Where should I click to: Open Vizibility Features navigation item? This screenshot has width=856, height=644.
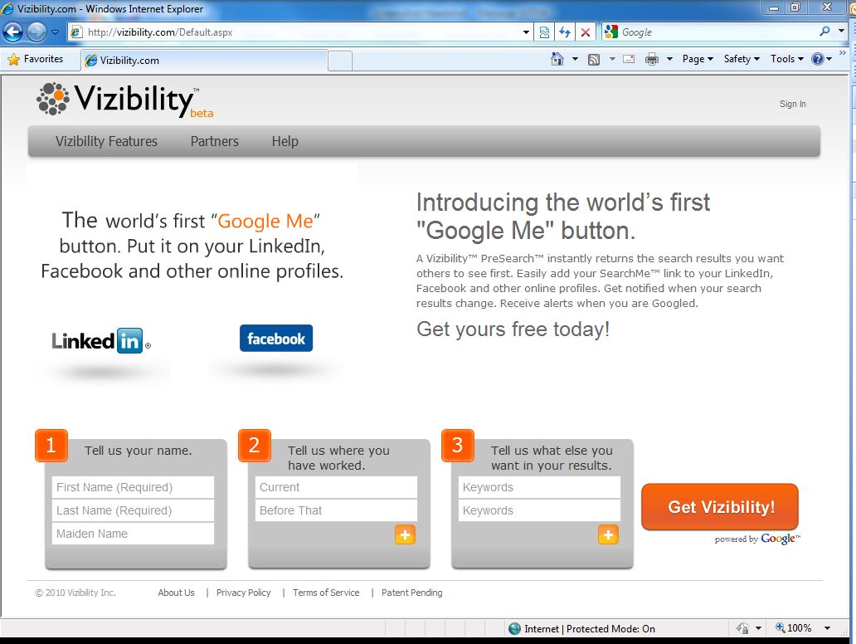[106, 141]
